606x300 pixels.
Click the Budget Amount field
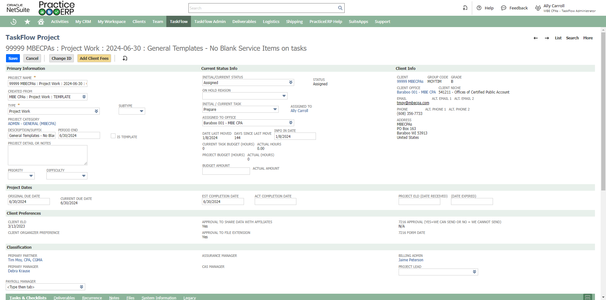(226, 171)
